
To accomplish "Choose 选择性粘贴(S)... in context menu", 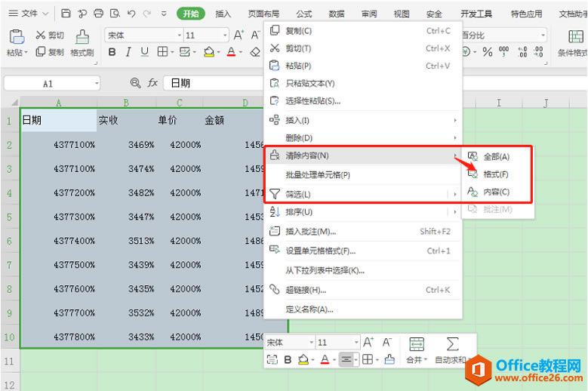I will [x=362, y=101].
